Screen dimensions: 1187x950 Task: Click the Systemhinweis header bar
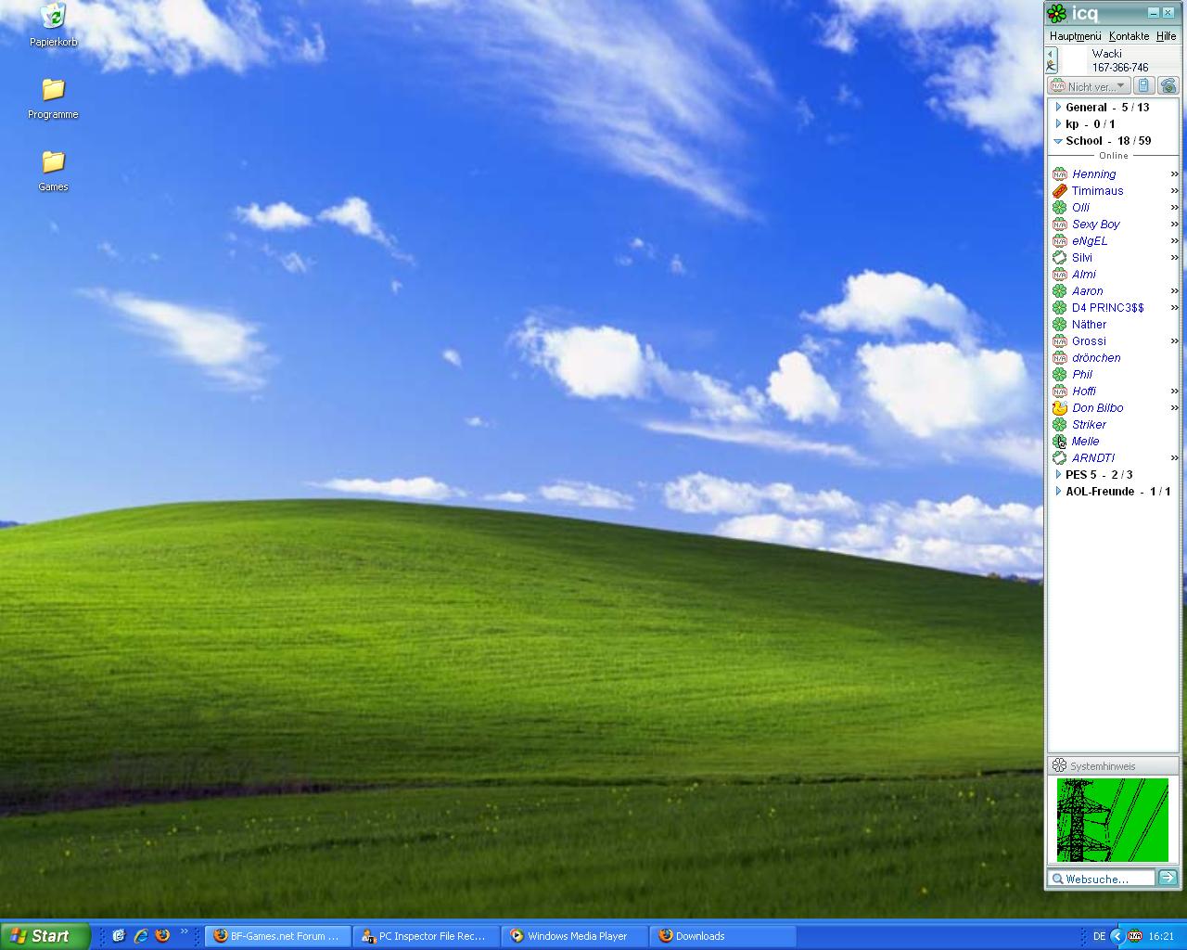pos(1113,766)
